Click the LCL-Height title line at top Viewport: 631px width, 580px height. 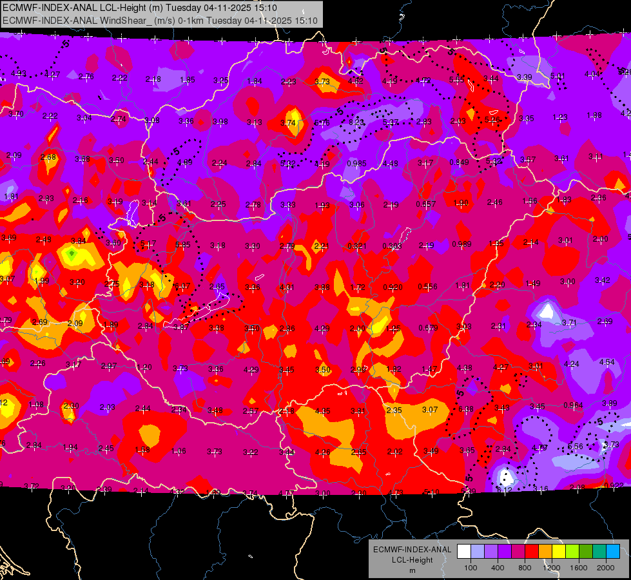coord(140,8)
